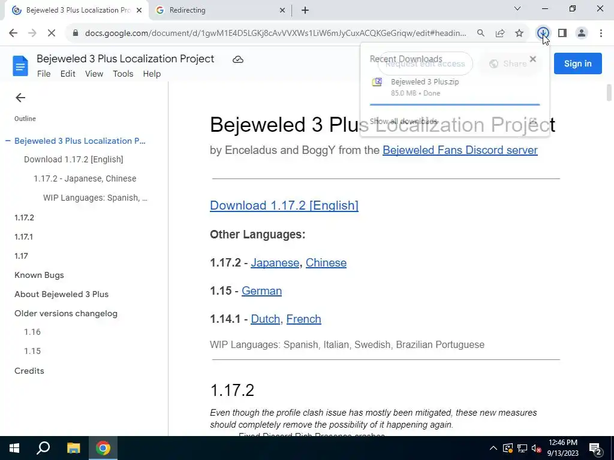This screenshot has width=614, height=460.
Task: Close the Bejeweled 3 Plus Localization tab
Action: click(139, 10)
